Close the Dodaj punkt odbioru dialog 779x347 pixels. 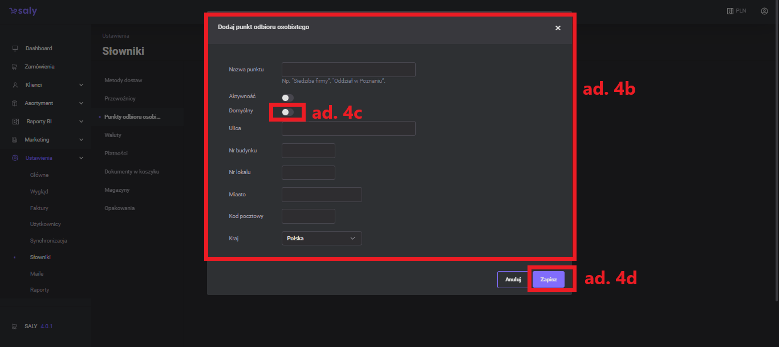click(x=558, y=28)
